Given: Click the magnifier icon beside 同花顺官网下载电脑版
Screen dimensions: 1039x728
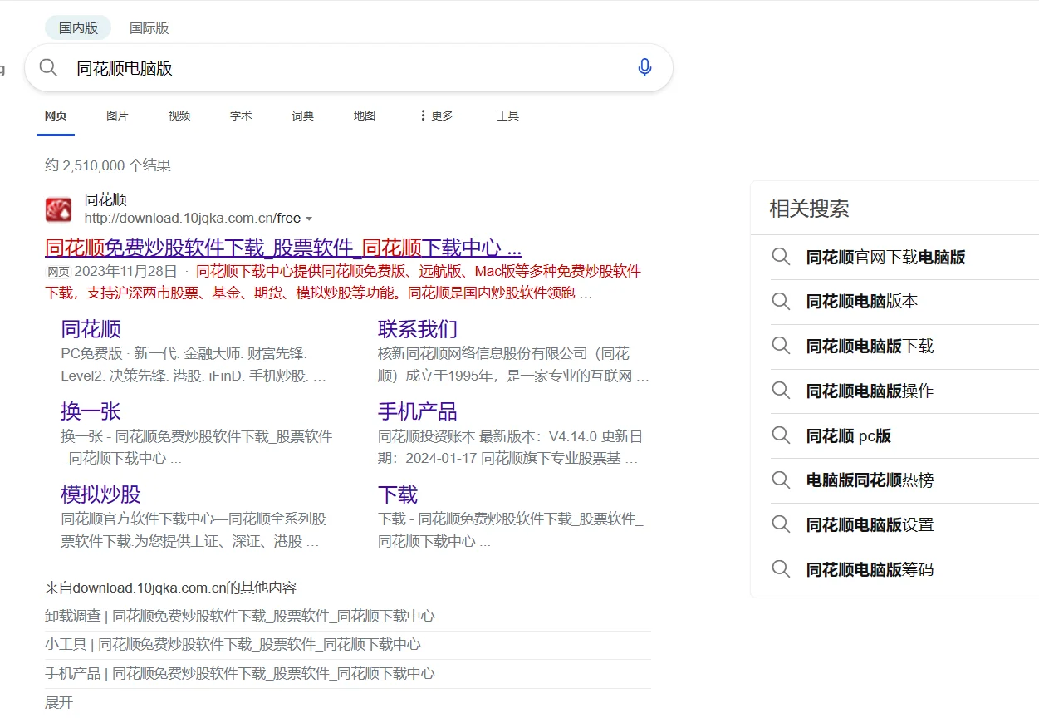Looking at the screenshot, I should pos(781,257).
